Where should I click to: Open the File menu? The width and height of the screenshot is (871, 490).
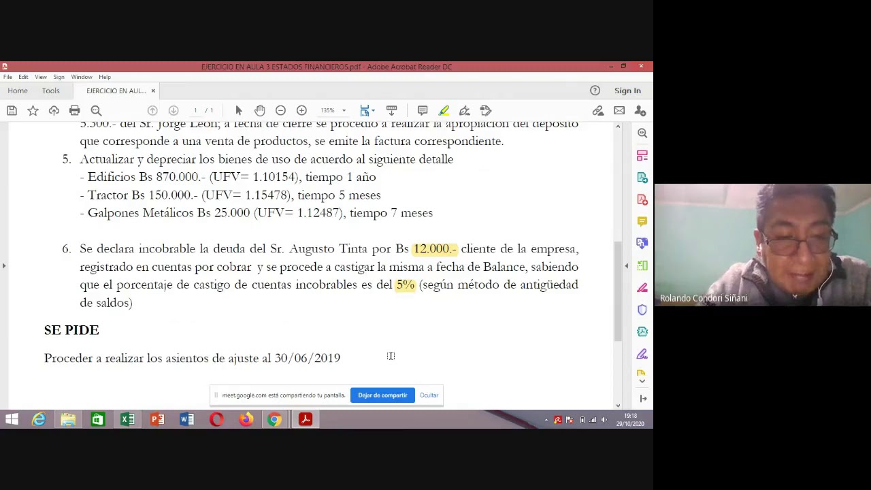(x=7, y=77)
